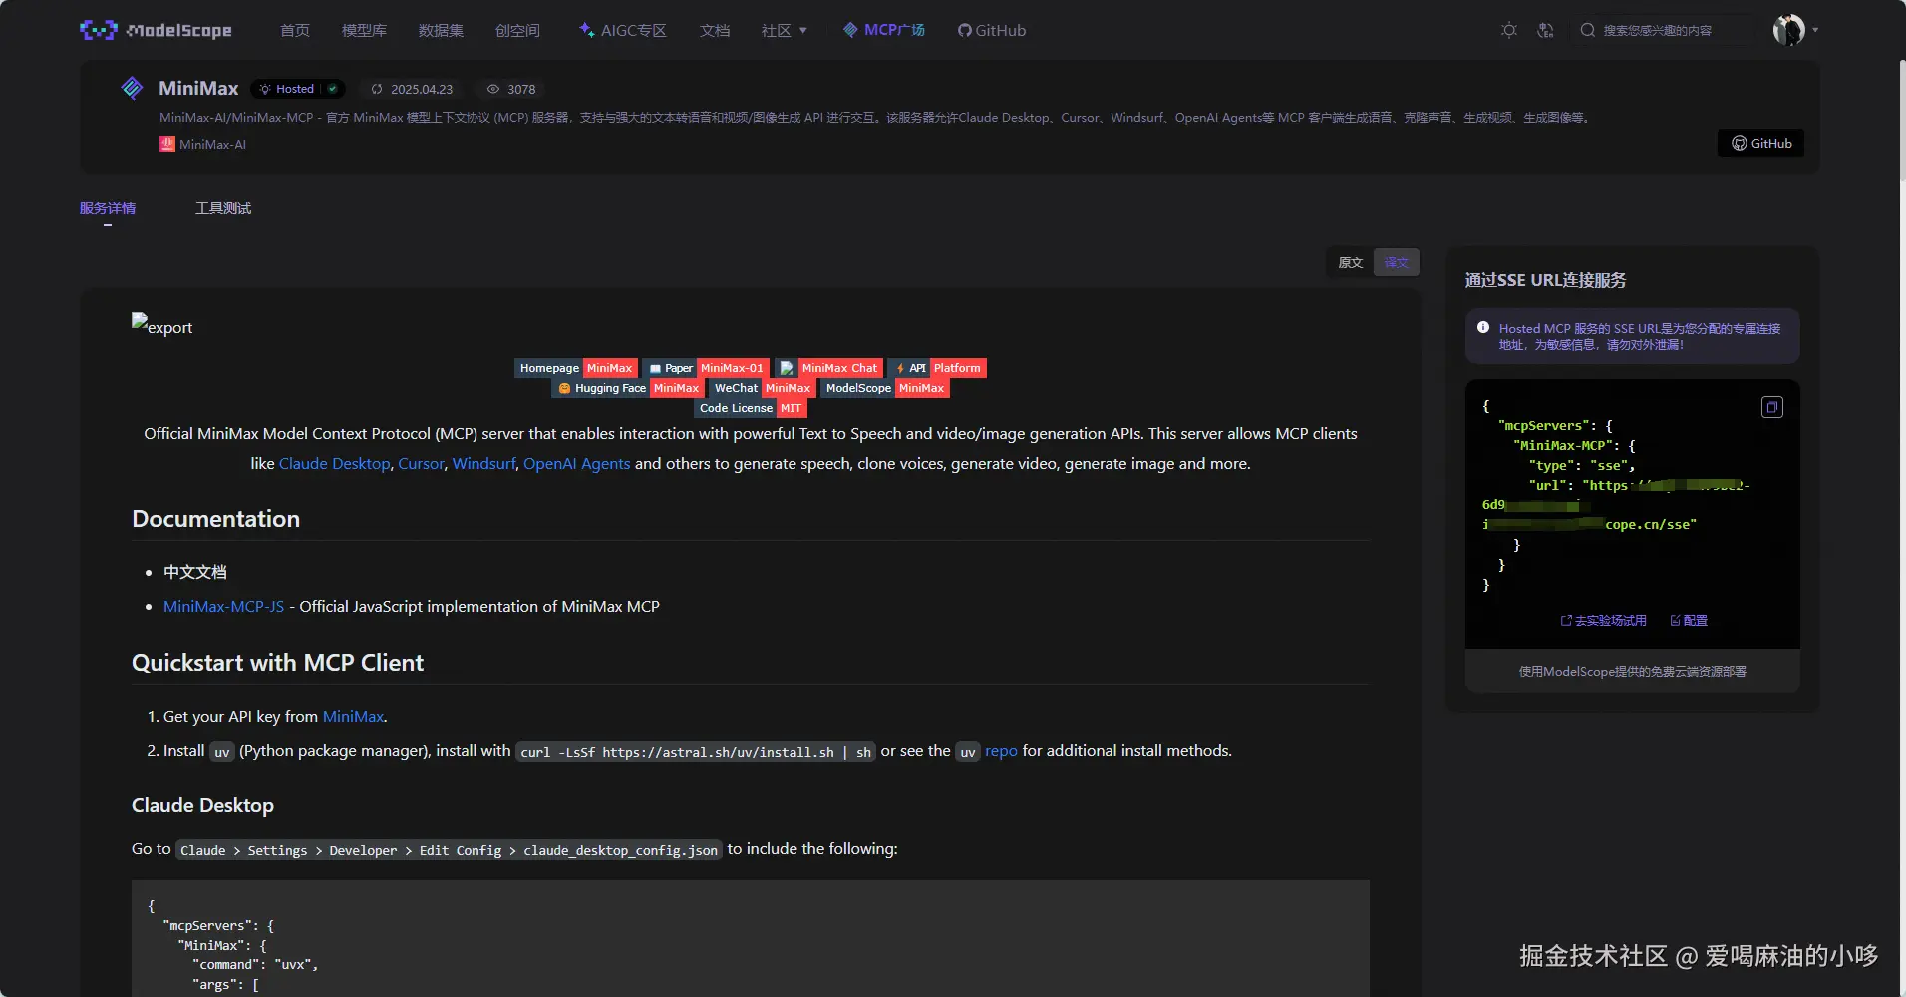The width and height of the screenshot is (1906, 997).
Task: Open the account dropdown arrow beside avatar
Action: pyautogui.click(x=1815, y=30)
